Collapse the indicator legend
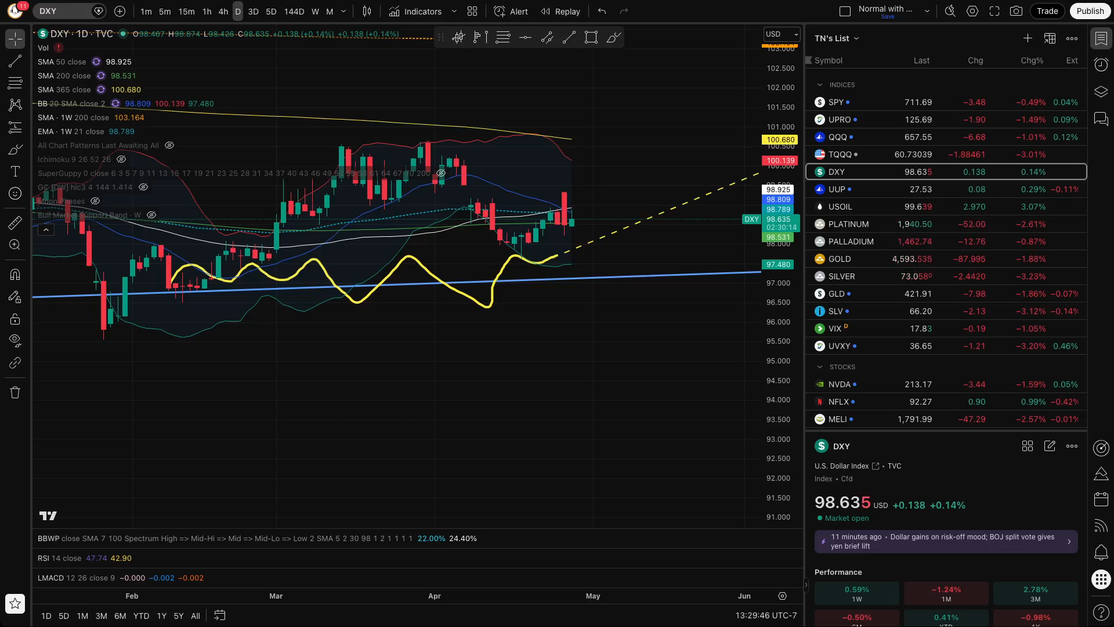 pos(46,230)
